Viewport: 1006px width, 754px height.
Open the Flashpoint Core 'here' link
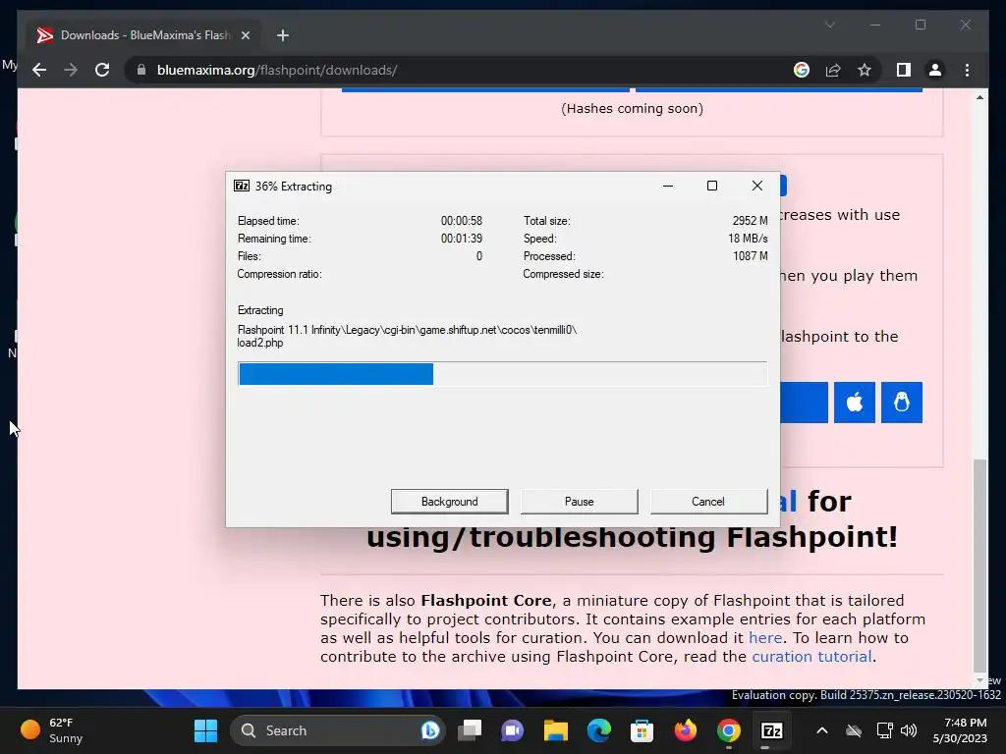pyautogui.click(x=765, y=638)
